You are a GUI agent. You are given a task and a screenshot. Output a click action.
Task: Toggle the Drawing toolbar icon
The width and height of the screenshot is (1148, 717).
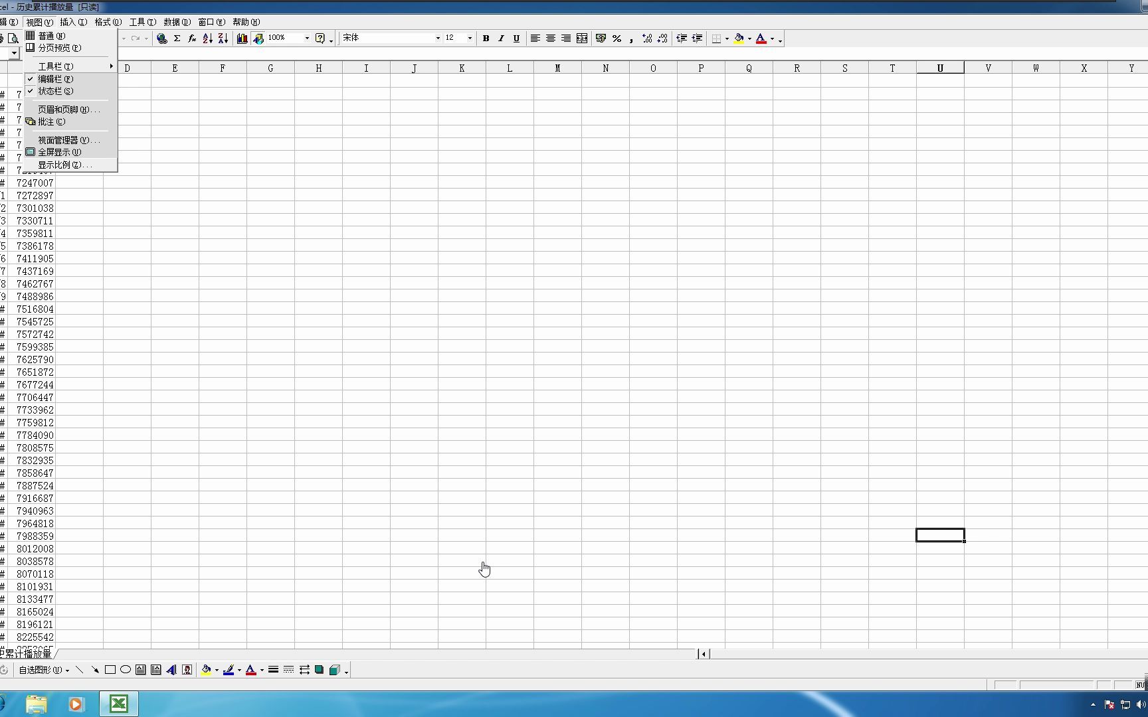click(258, 39)
